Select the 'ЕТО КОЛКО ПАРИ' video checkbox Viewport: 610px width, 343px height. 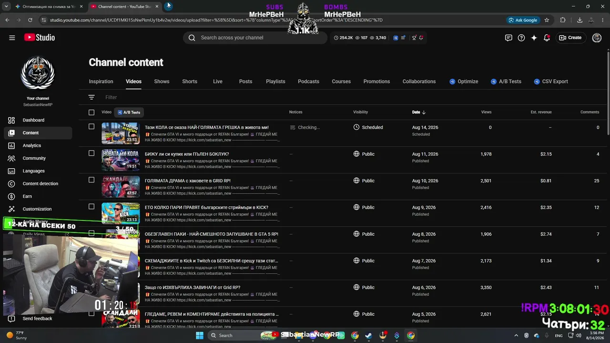coord(91,207)
